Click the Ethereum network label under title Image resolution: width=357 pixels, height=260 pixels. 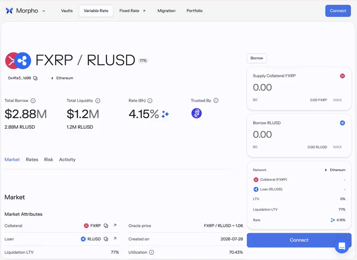(62, 78)
